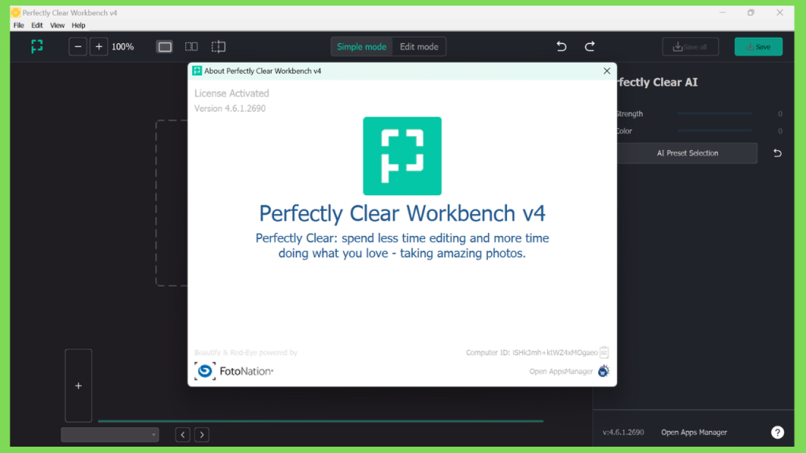This screenshot has width=806, height=453.
Task: Add an image with the plus tile
Action: pos(78,385)
